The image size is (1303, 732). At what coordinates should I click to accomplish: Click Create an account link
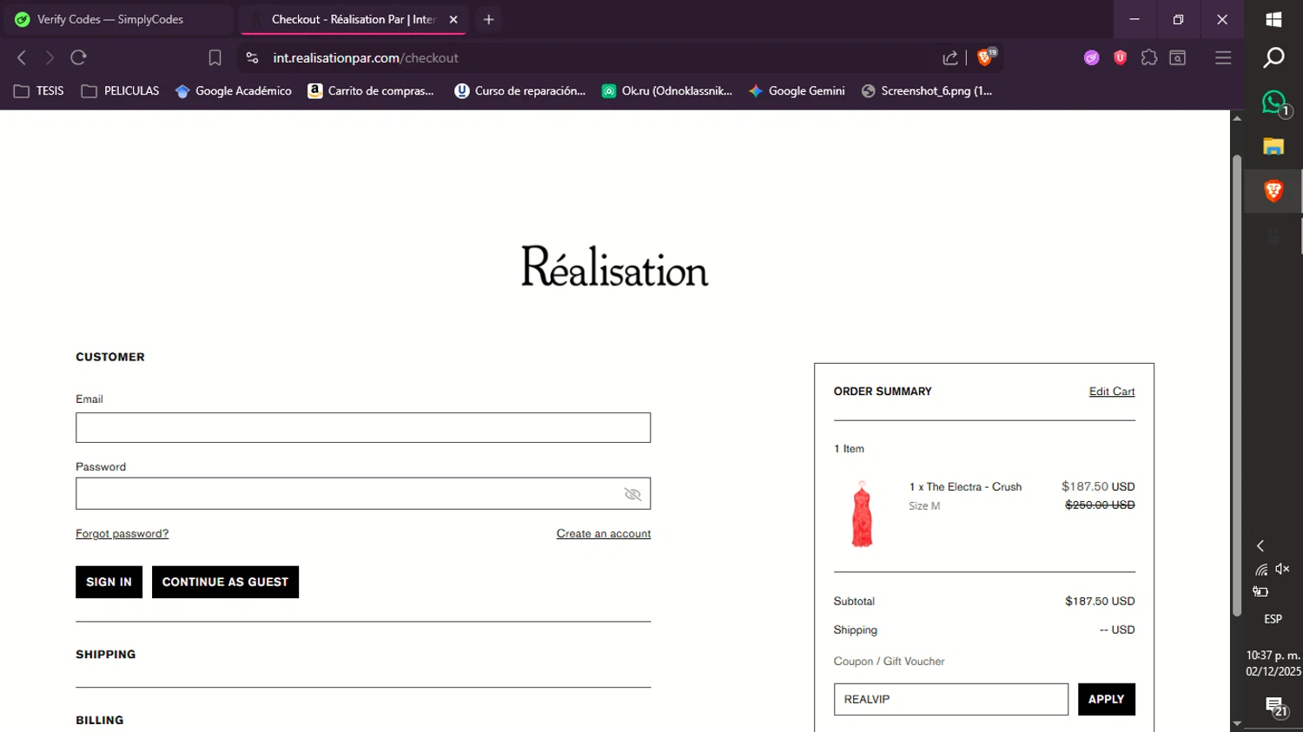(x=604, y=534)
